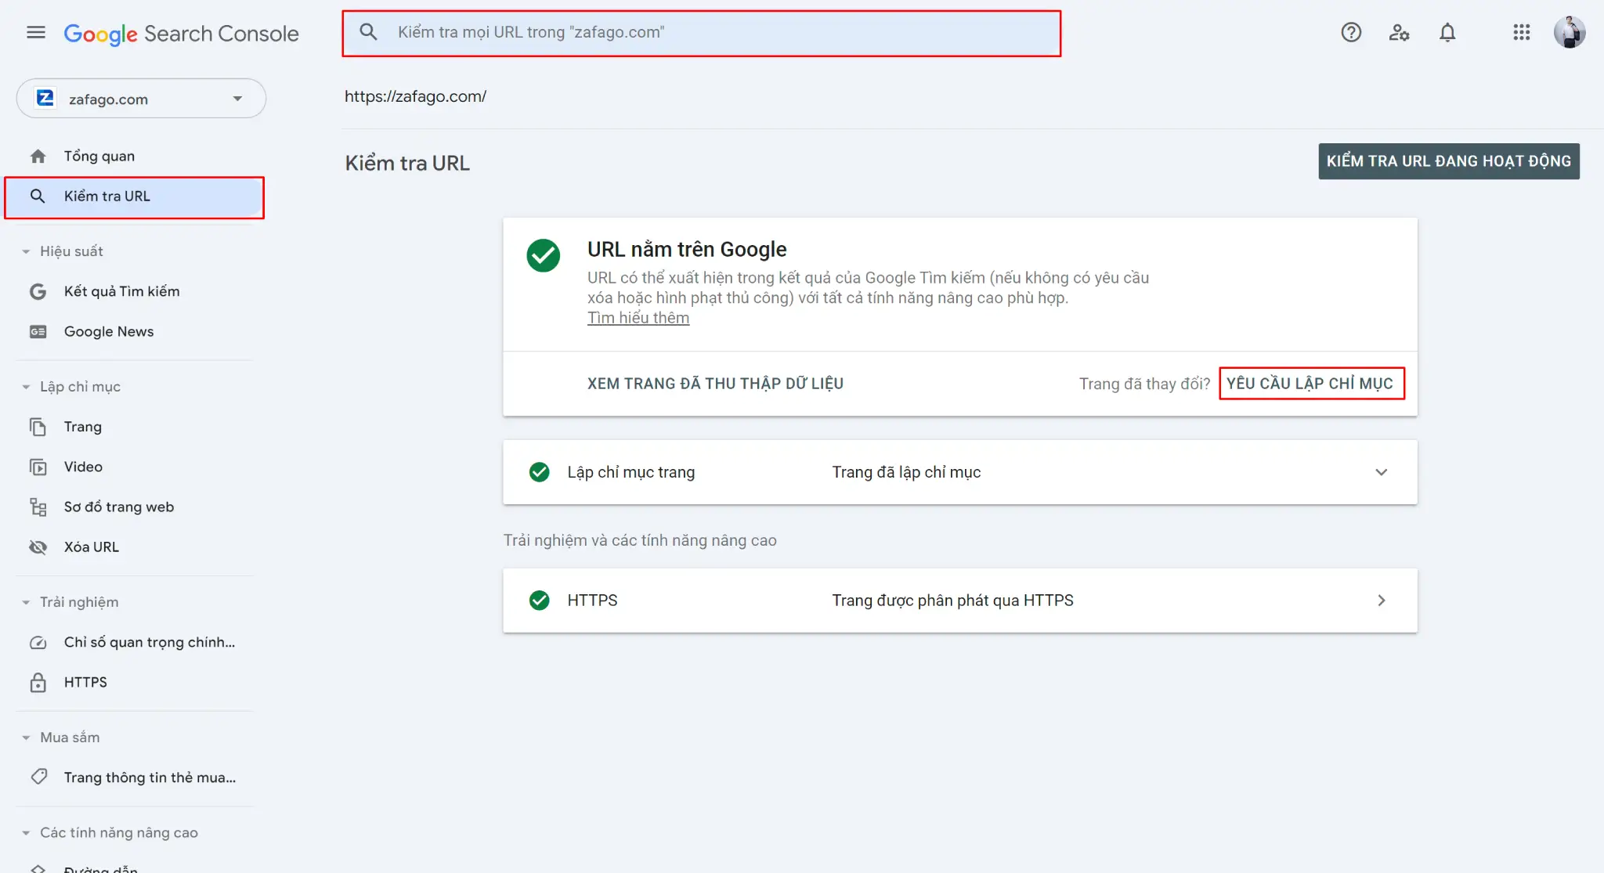Click the shopping tag icon
This screenshot has width=1604, height=873.
tap(38, 777)
